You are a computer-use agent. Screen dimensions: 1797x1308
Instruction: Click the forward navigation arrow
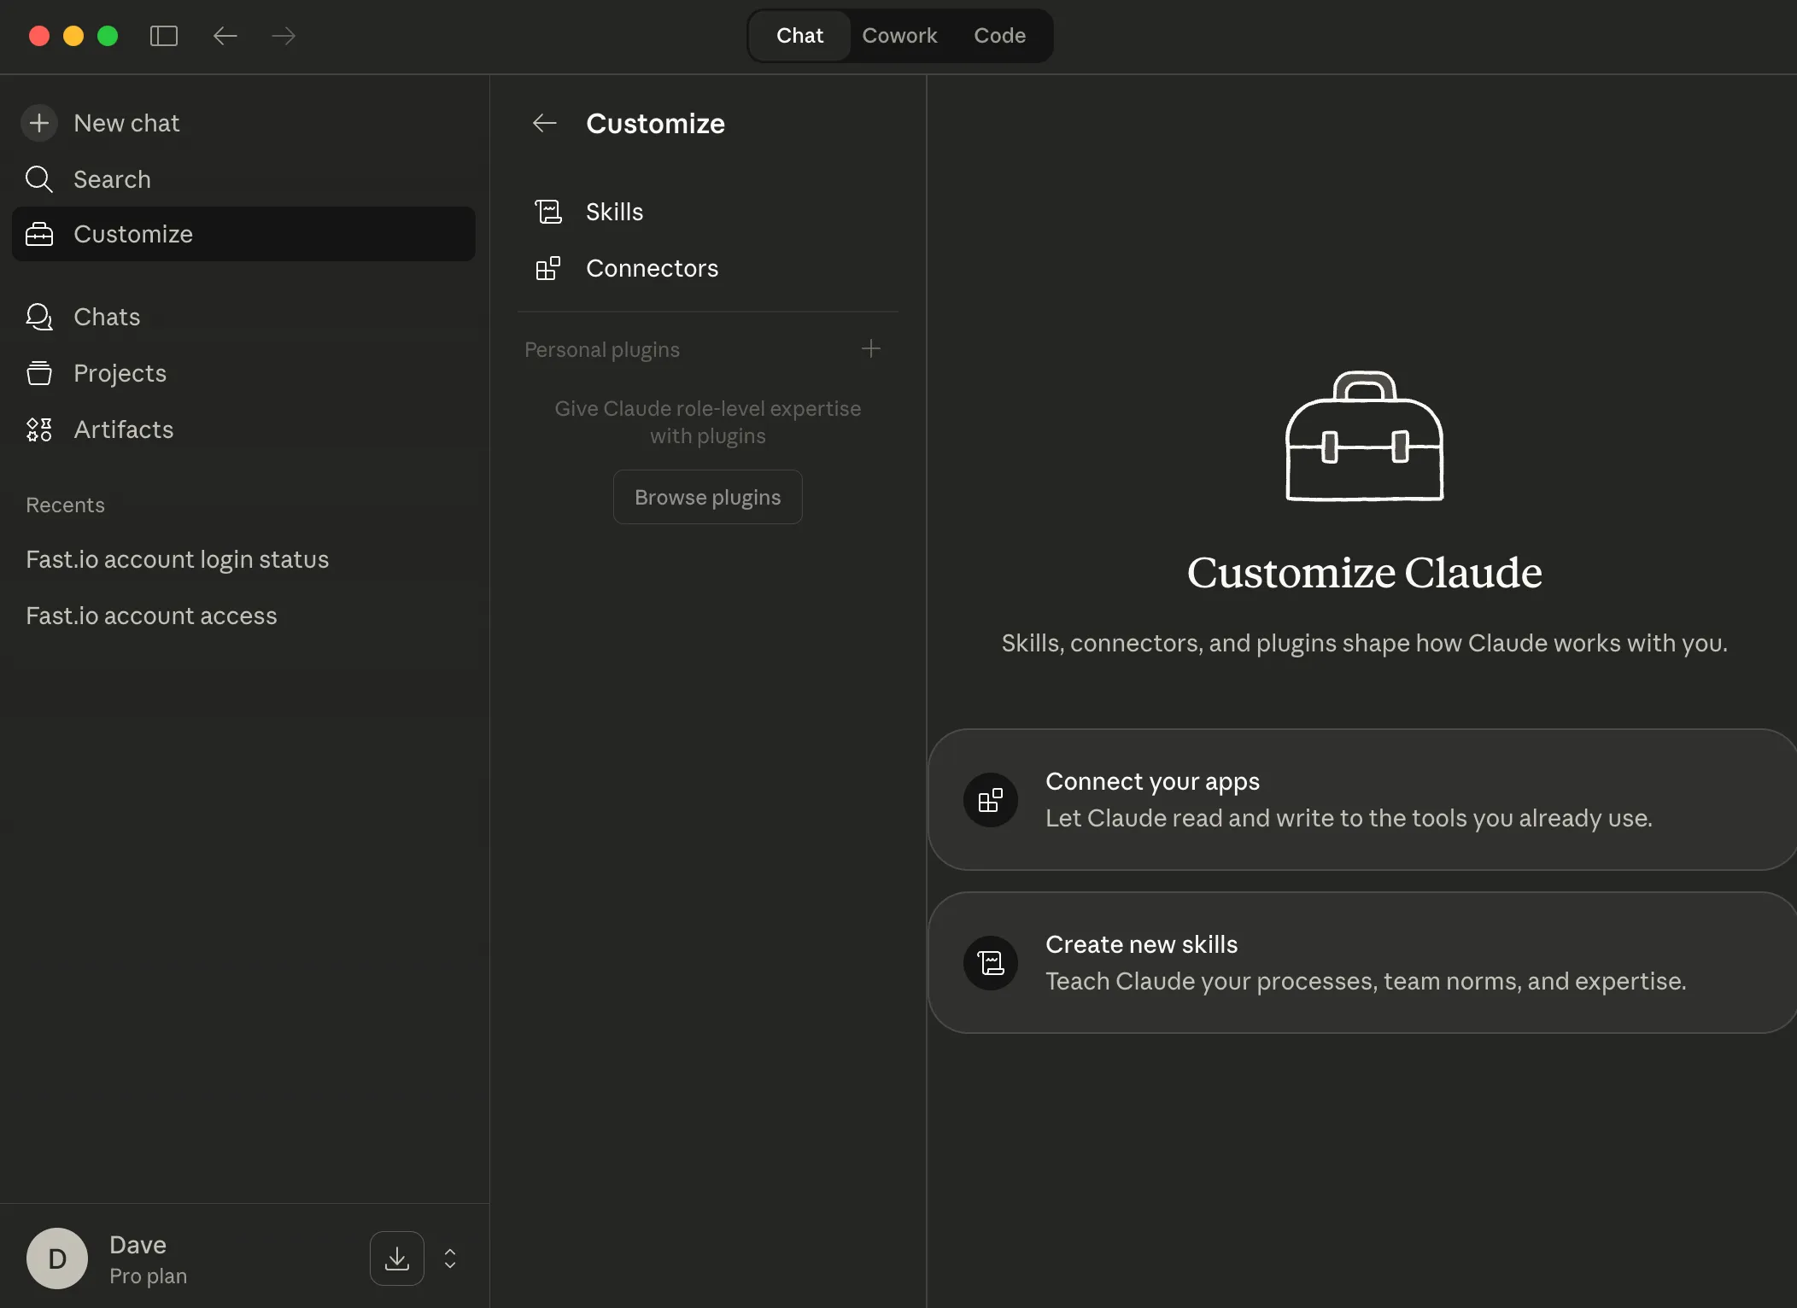click(x=283, y=36)
